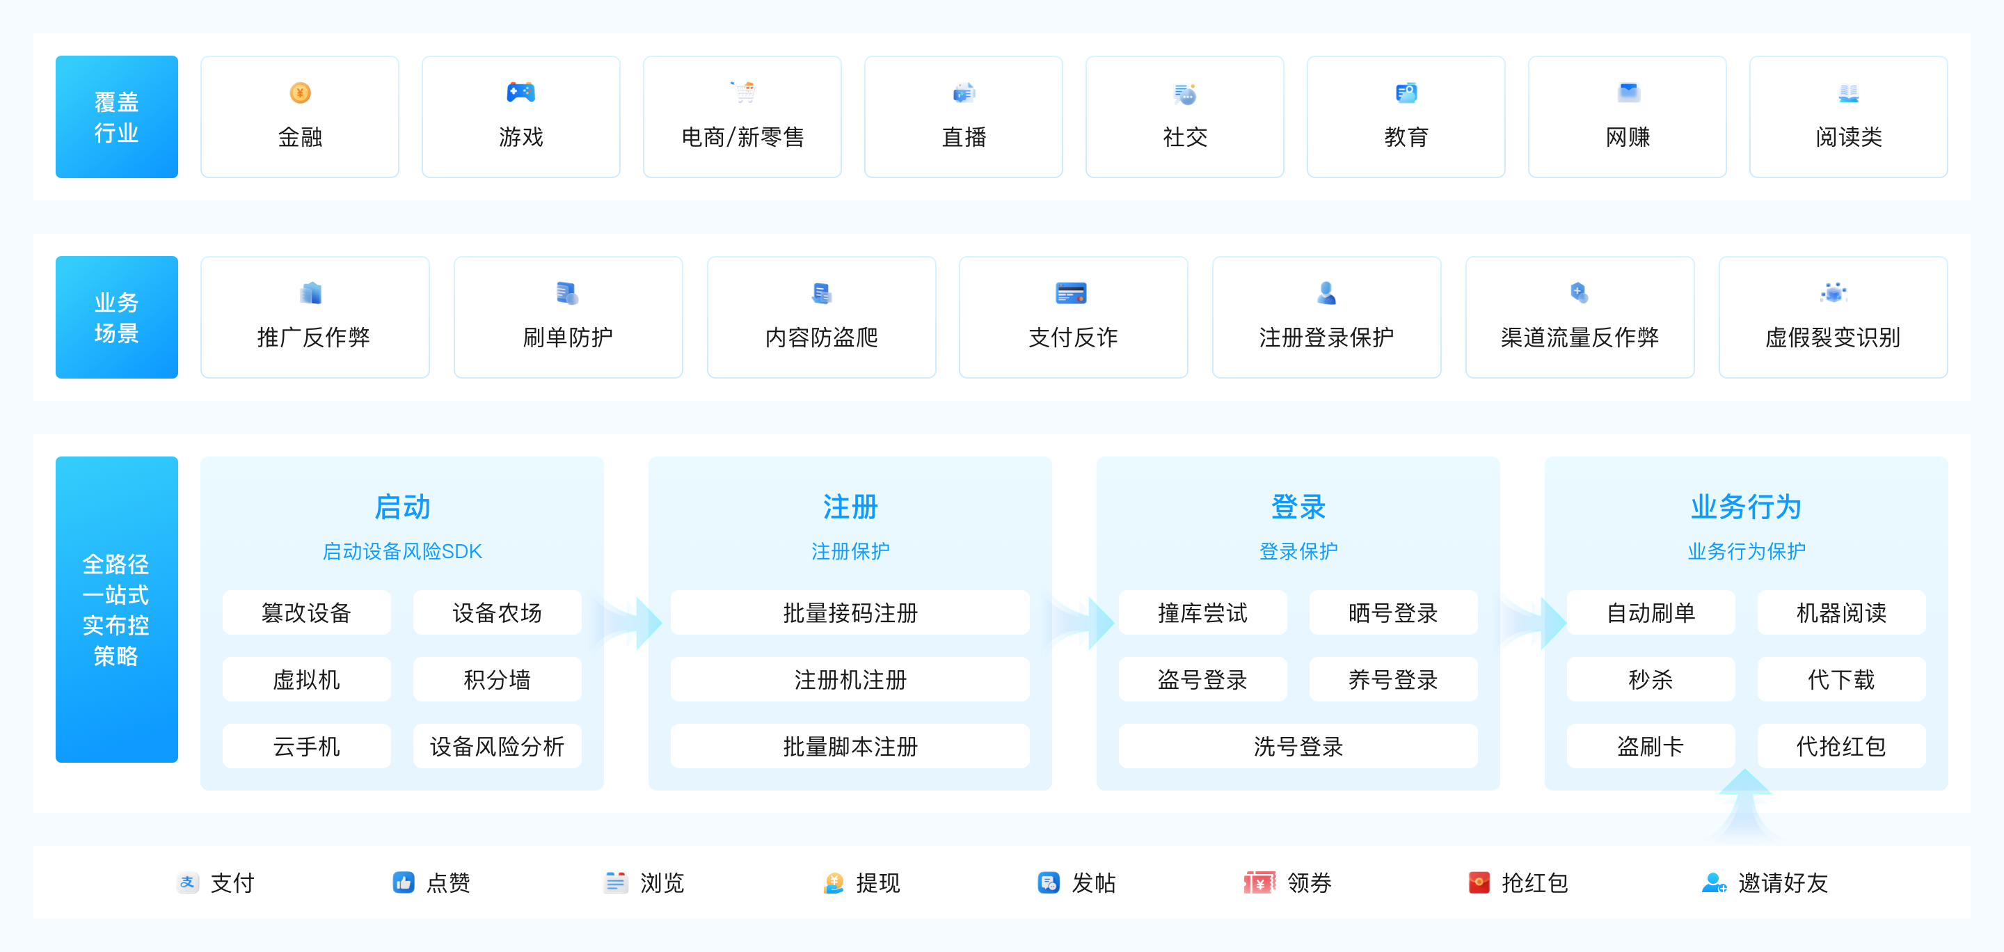Select the 覆盖行业 blue category tile

click(117, 117)
